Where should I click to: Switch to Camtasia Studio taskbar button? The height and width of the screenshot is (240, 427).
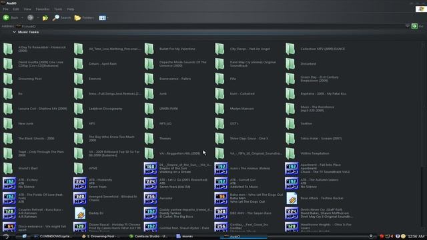point(148,237)
